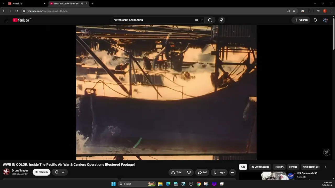The width and height of the screenshot is (335, 188).
Task: Open Chrome extensions puzzle icon
Action: click(309, 11)
